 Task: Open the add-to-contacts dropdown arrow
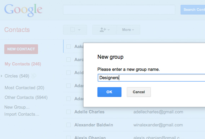coord(109,30)
